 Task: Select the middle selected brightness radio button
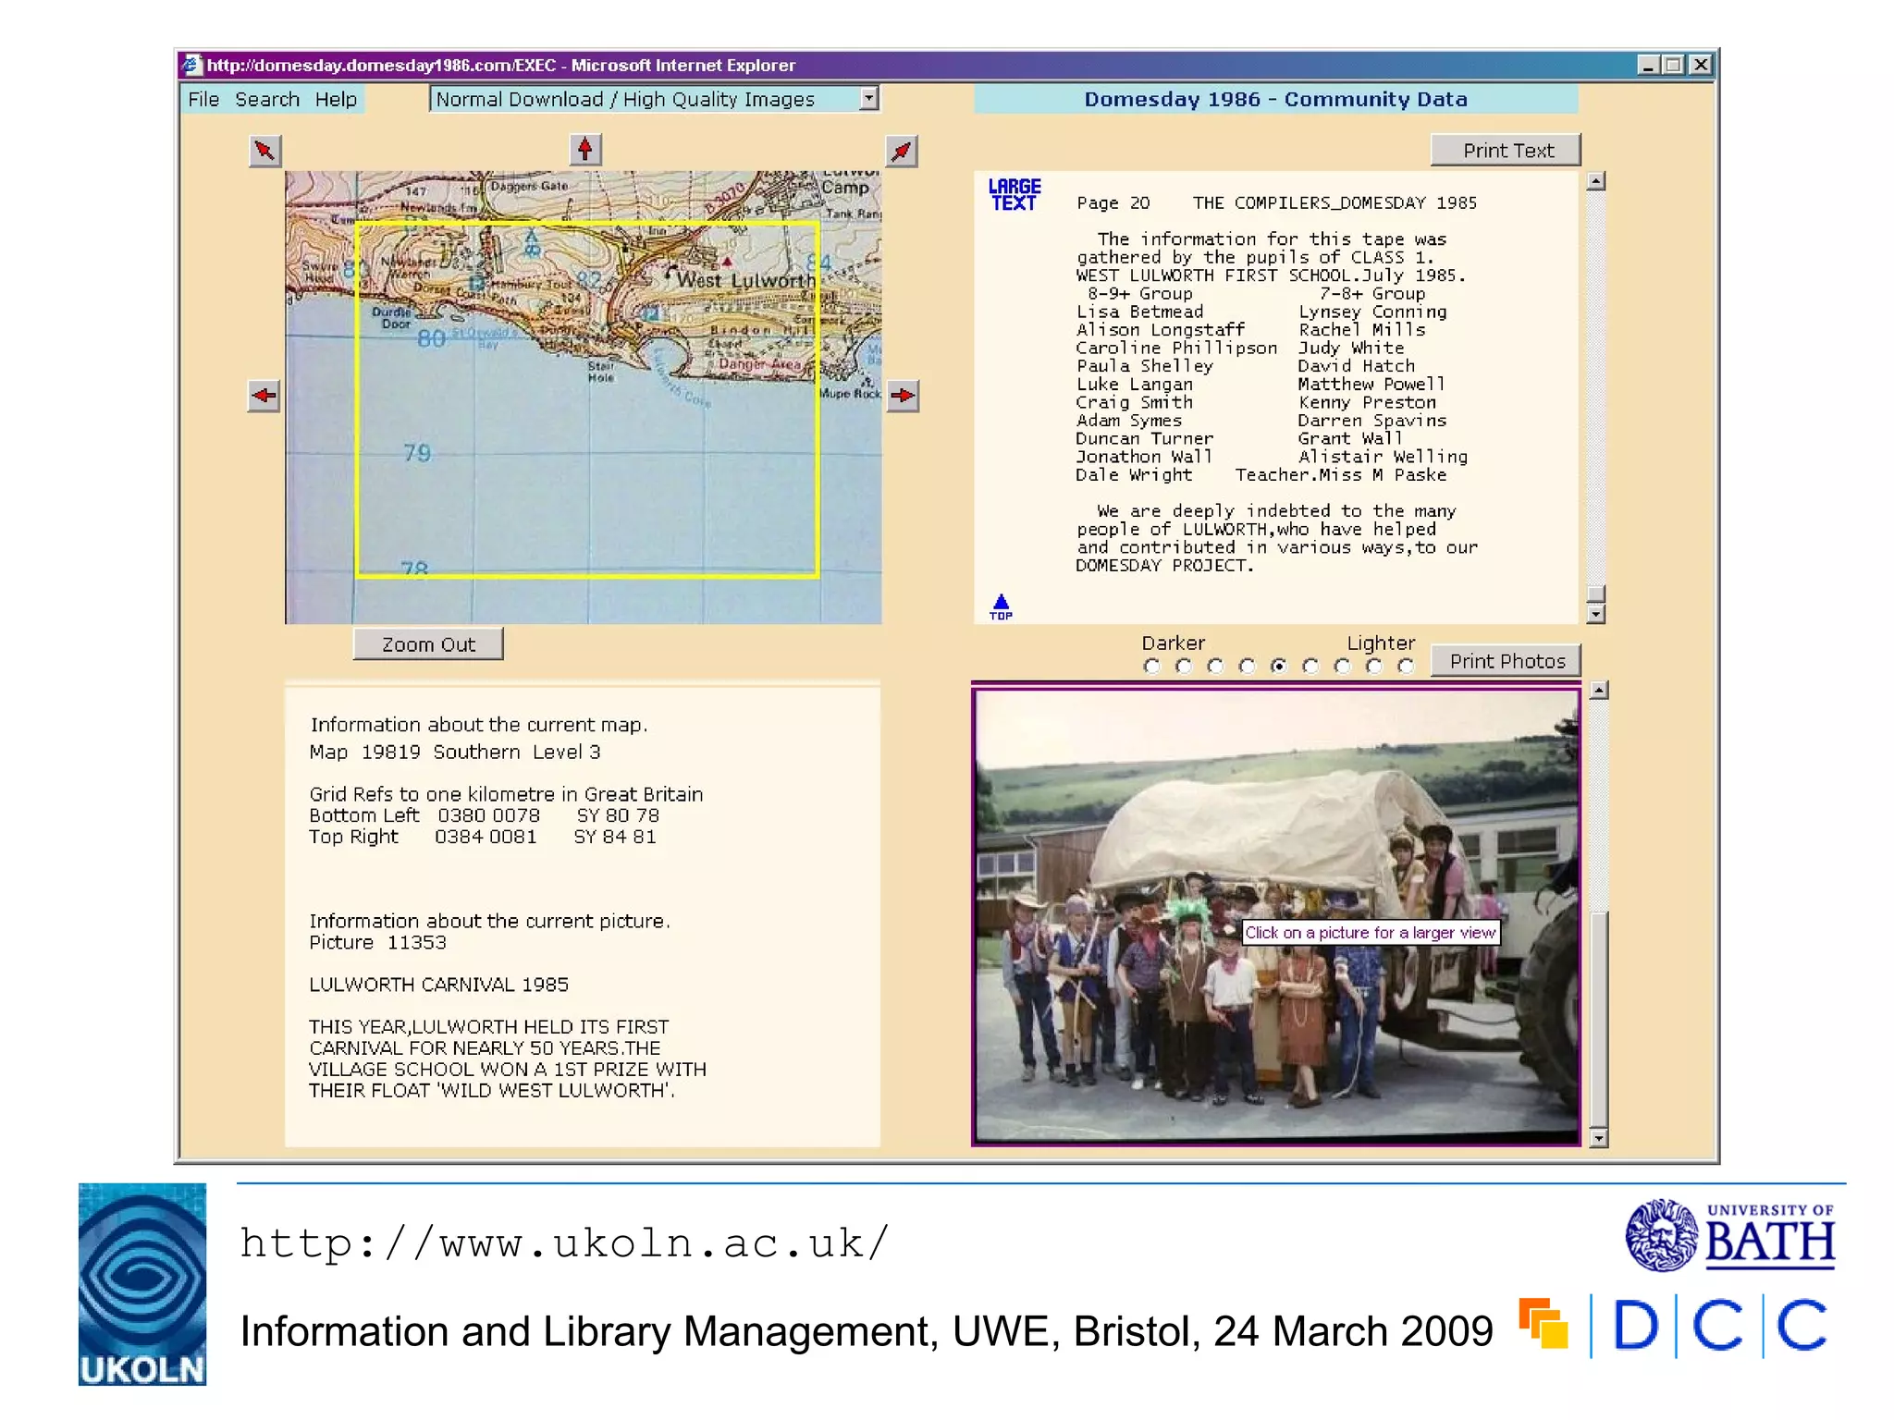click(1279, 667)
